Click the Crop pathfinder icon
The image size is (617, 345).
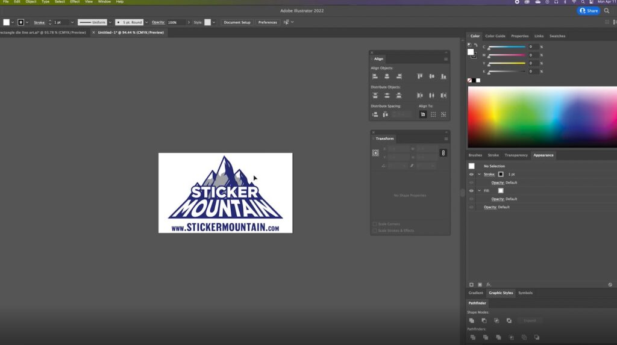tap(511, 337)
